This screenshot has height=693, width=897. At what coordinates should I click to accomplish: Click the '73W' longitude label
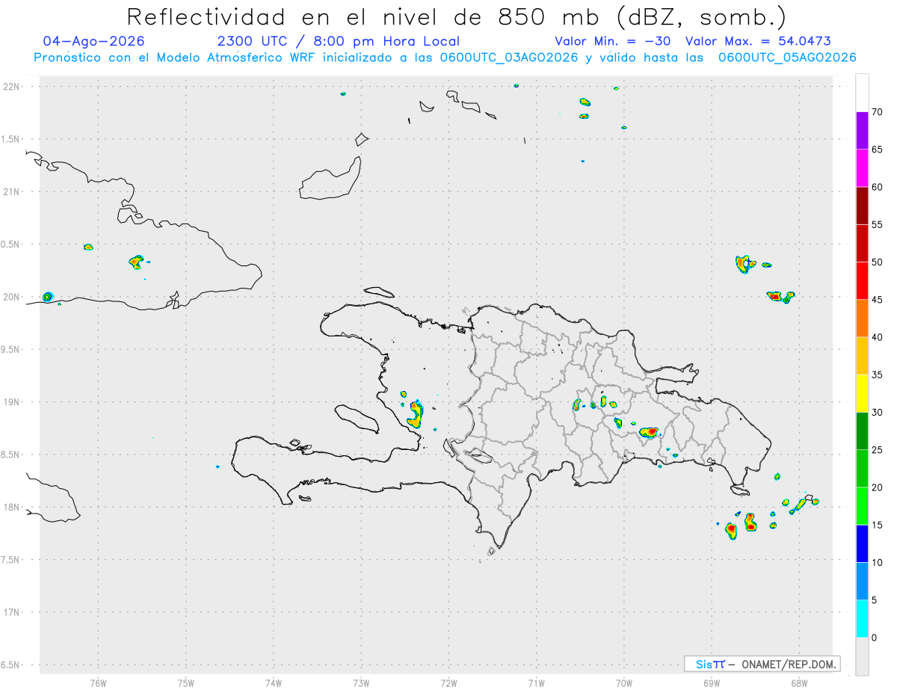pyautogui.click(x=361, y=683)
